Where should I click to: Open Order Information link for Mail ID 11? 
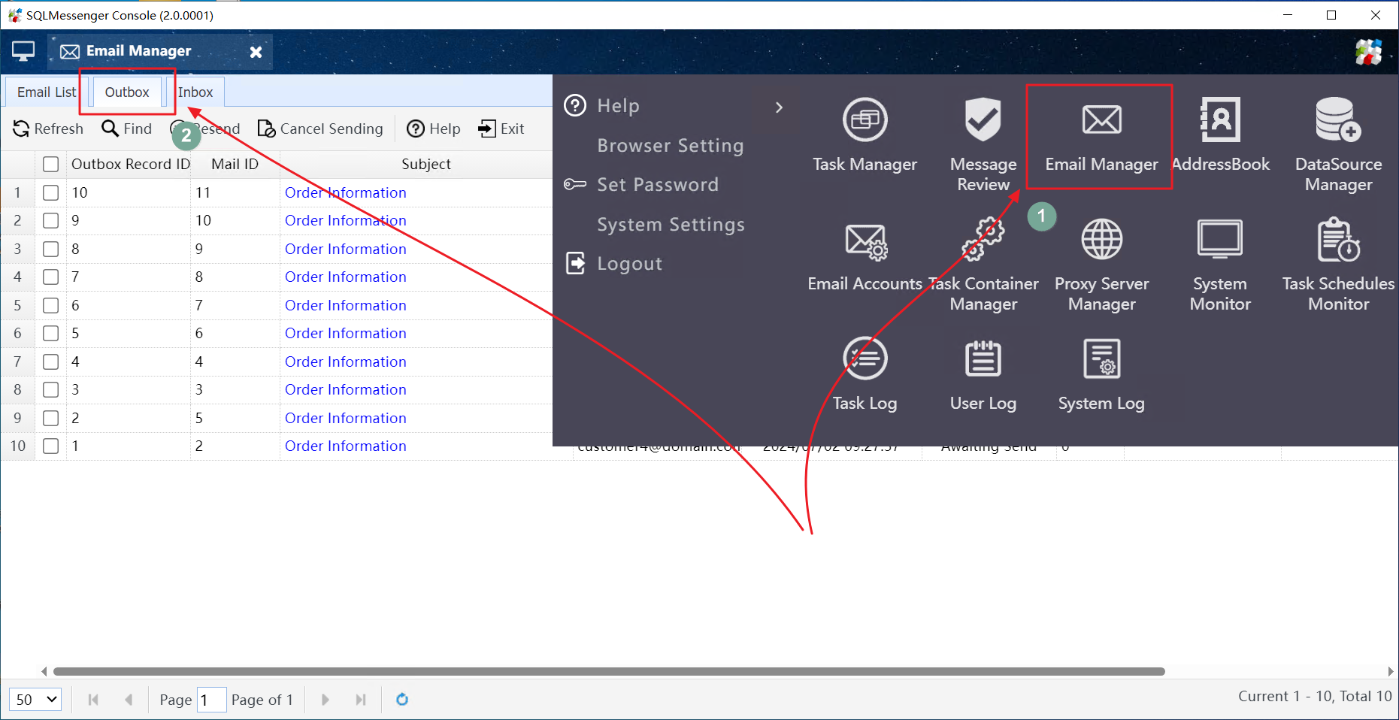tap(346, 192)
